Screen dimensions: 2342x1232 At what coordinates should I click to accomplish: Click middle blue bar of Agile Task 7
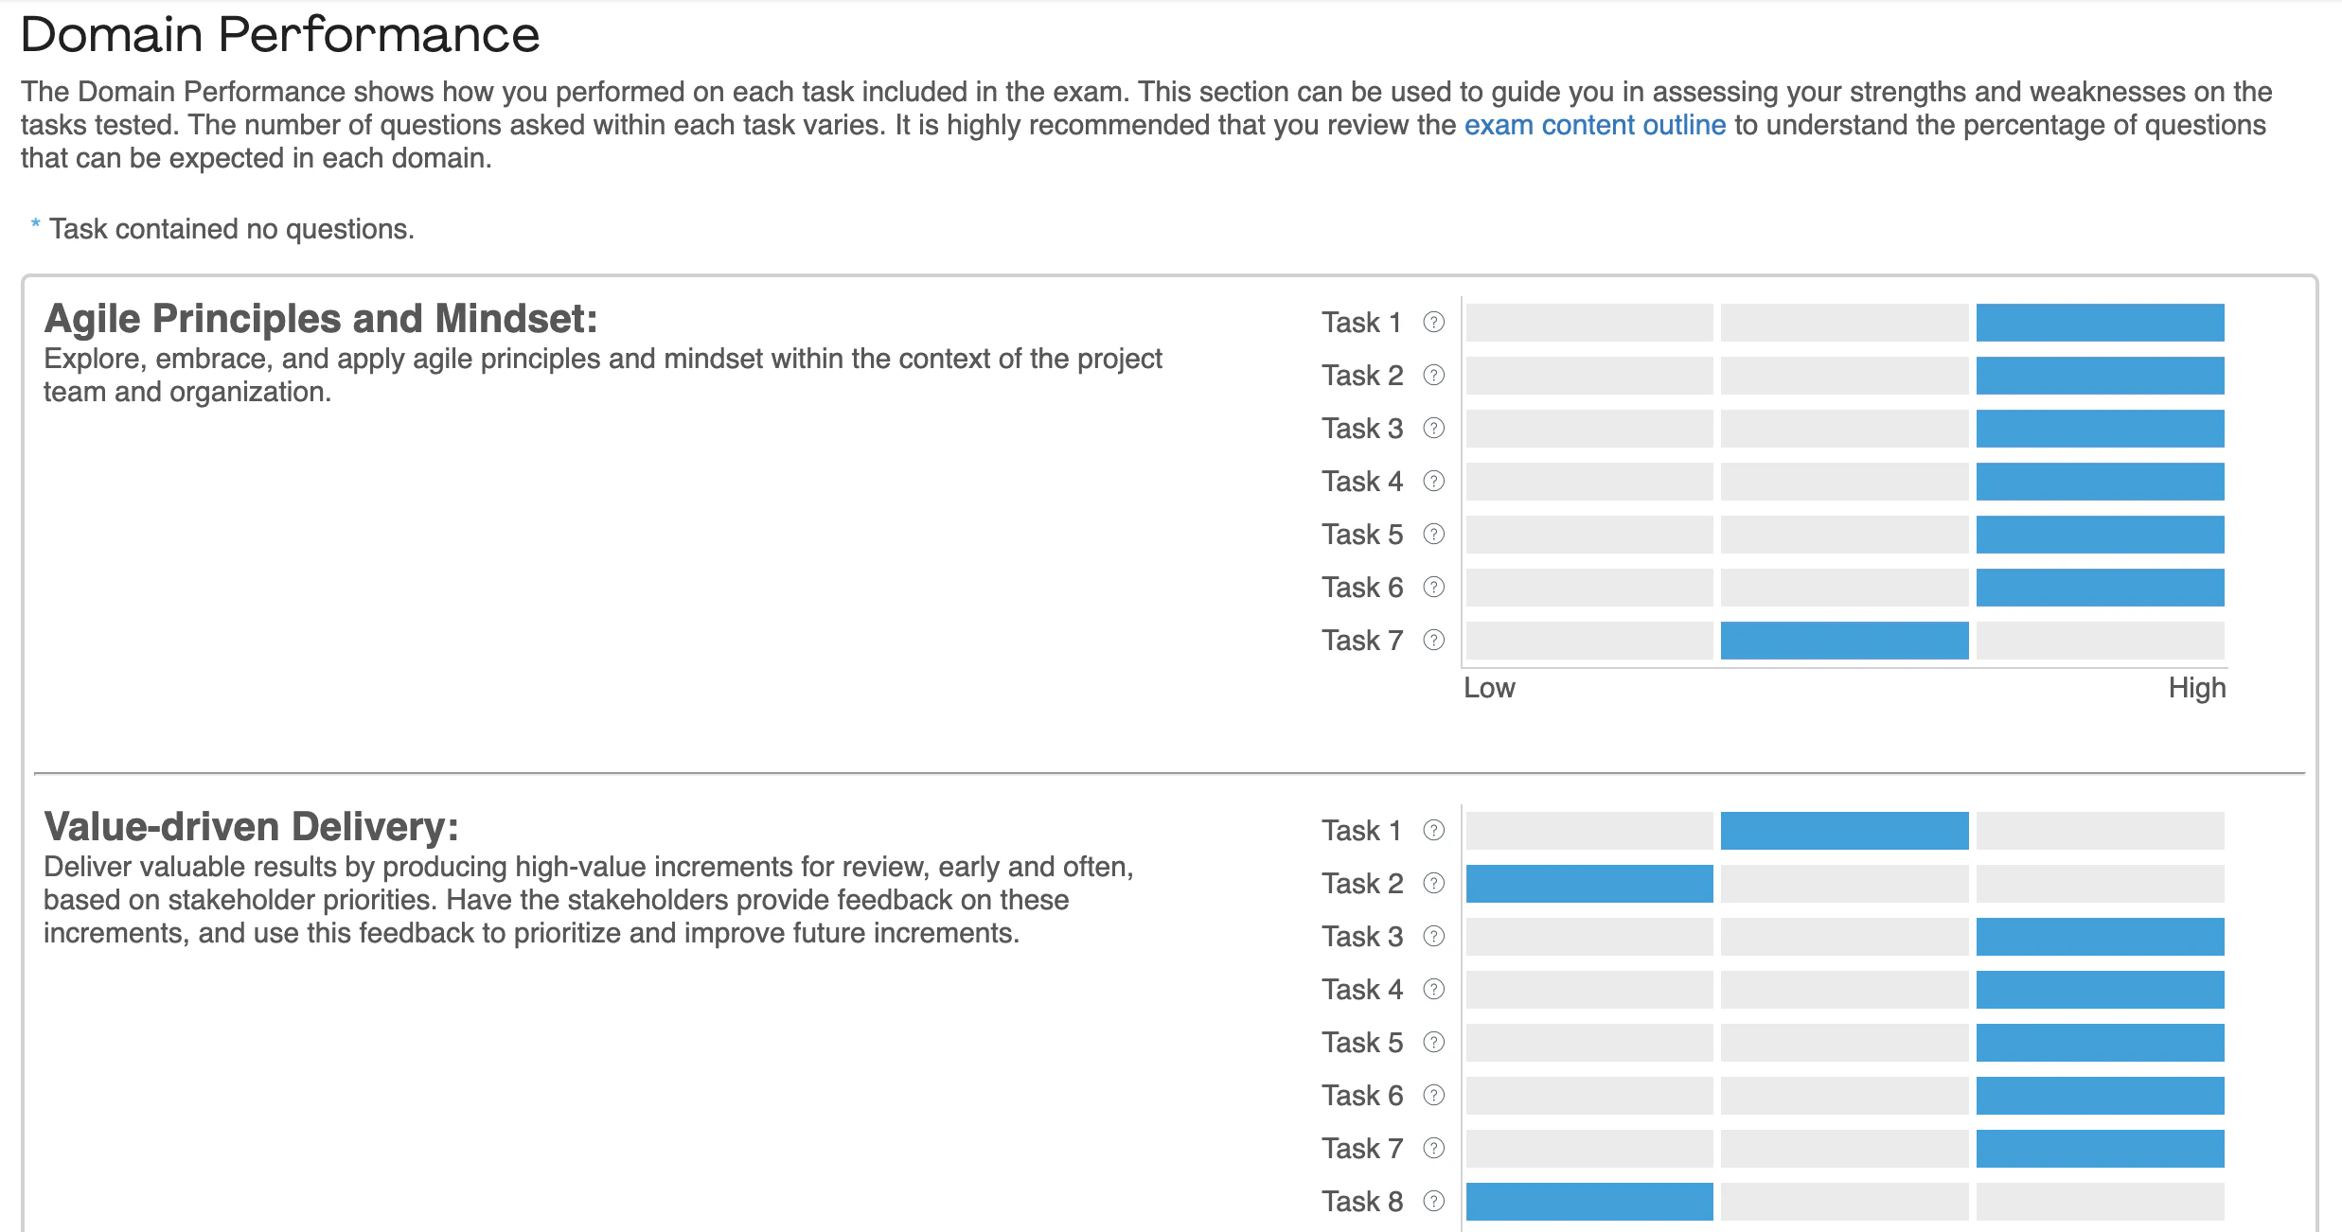(1844, 641)
